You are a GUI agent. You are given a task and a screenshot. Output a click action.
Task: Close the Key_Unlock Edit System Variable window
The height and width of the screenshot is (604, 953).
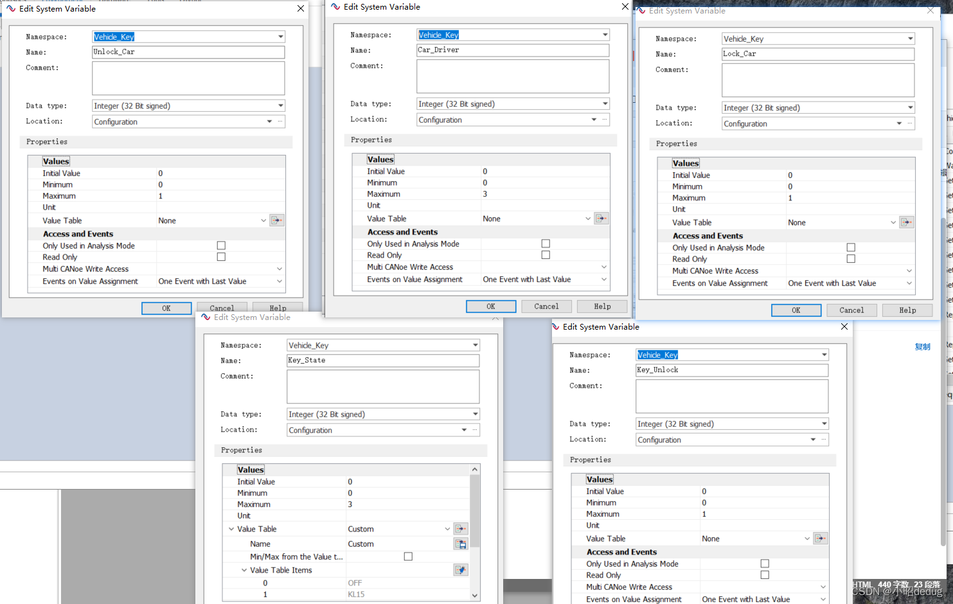click(844, 326)
